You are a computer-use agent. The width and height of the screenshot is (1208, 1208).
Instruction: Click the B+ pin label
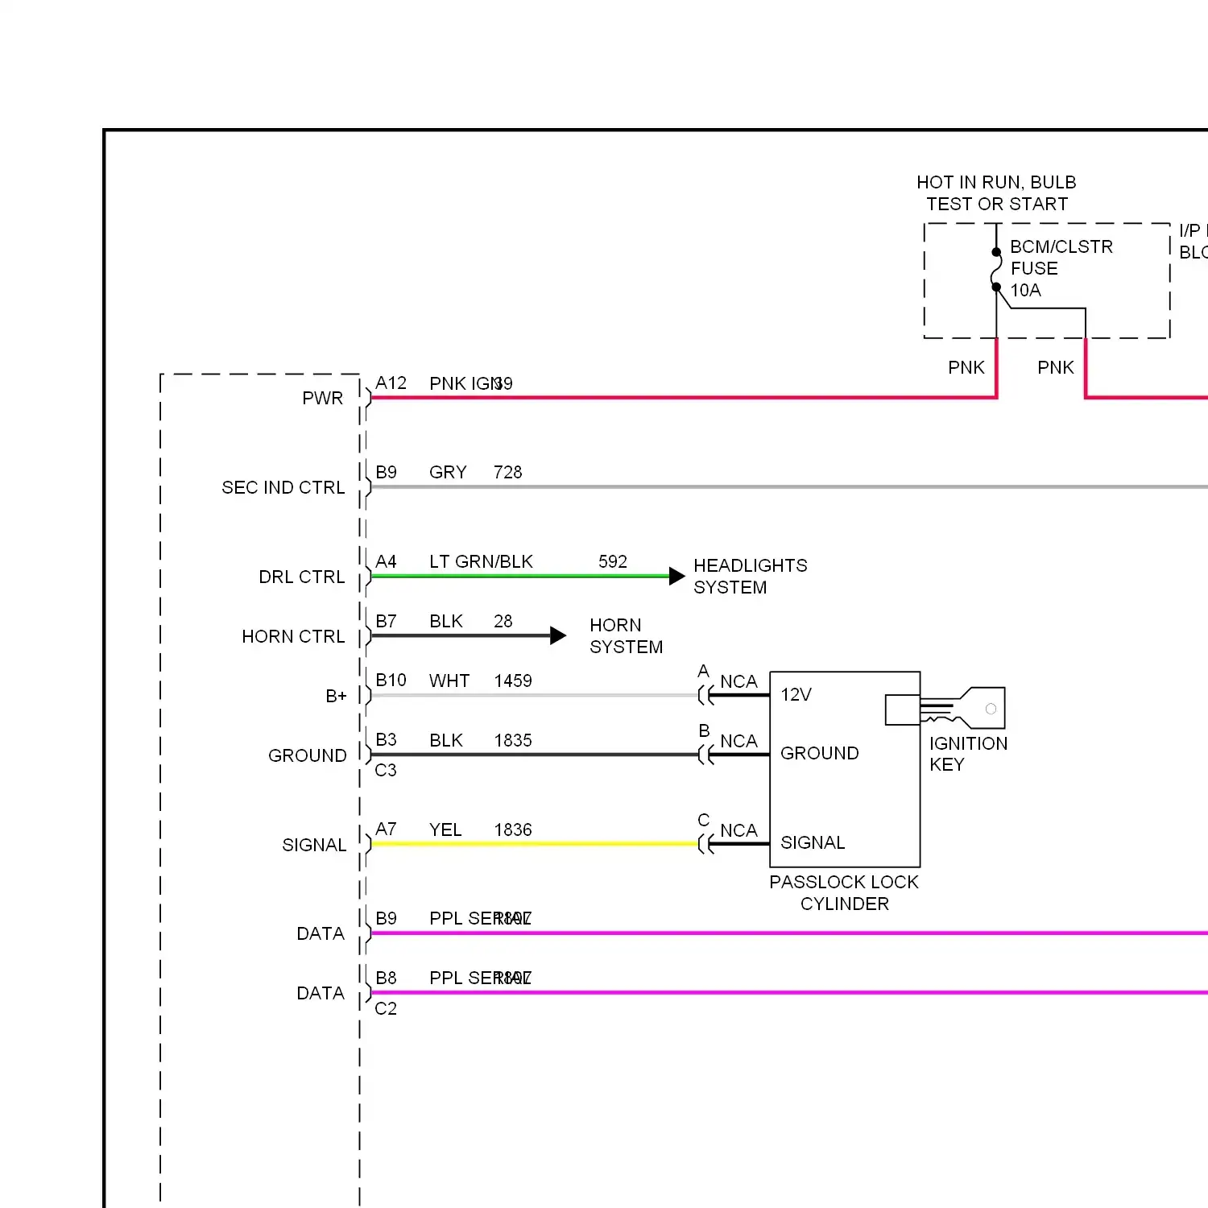click(336, 696)
